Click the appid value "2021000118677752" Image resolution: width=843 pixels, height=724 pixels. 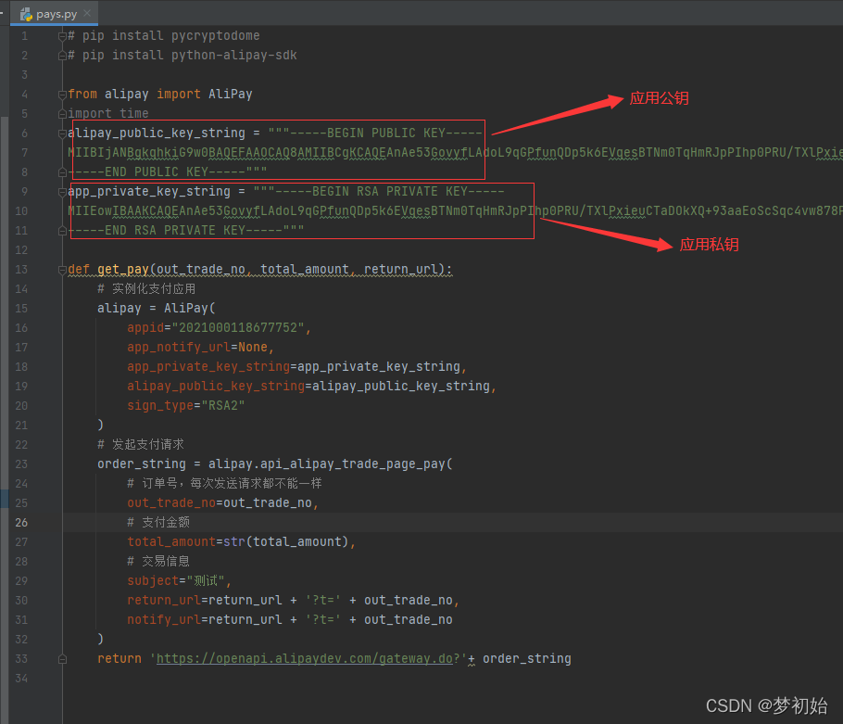pyautogui.click(x=238, y=327)
